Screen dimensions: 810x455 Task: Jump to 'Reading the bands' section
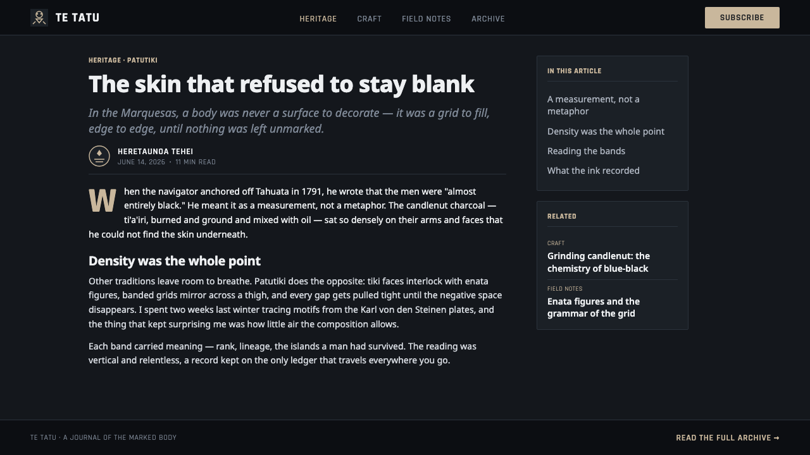586,151
